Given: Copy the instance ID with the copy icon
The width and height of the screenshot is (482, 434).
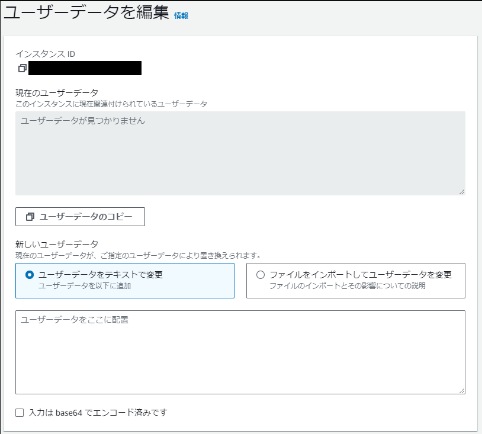Looking at the screenshot, I should [x=22, y=68].
